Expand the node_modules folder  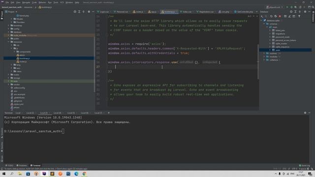click(9, 35)
